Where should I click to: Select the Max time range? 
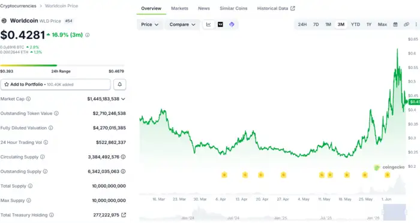point(382,25)
